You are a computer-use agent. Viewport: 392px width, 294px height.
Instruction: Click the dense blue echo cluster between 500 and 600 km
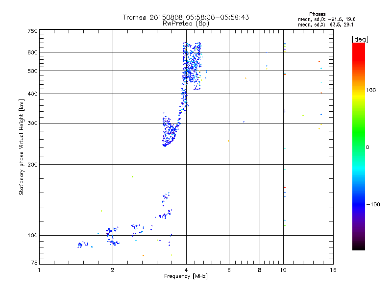click(192, 62)
